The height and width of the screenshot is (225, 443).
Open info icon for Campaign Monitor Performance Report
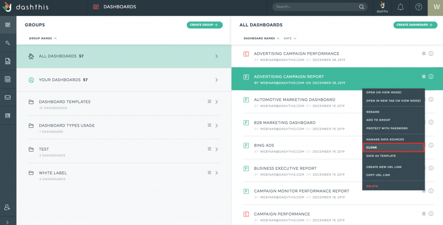tap(431, 191)
